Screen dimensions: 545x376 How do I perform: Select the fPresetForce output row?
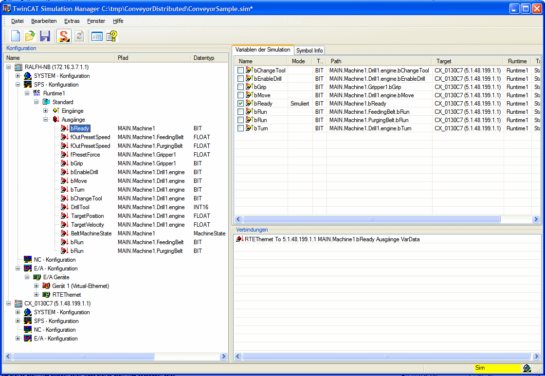pyautogui.click(x=85, y=155)
